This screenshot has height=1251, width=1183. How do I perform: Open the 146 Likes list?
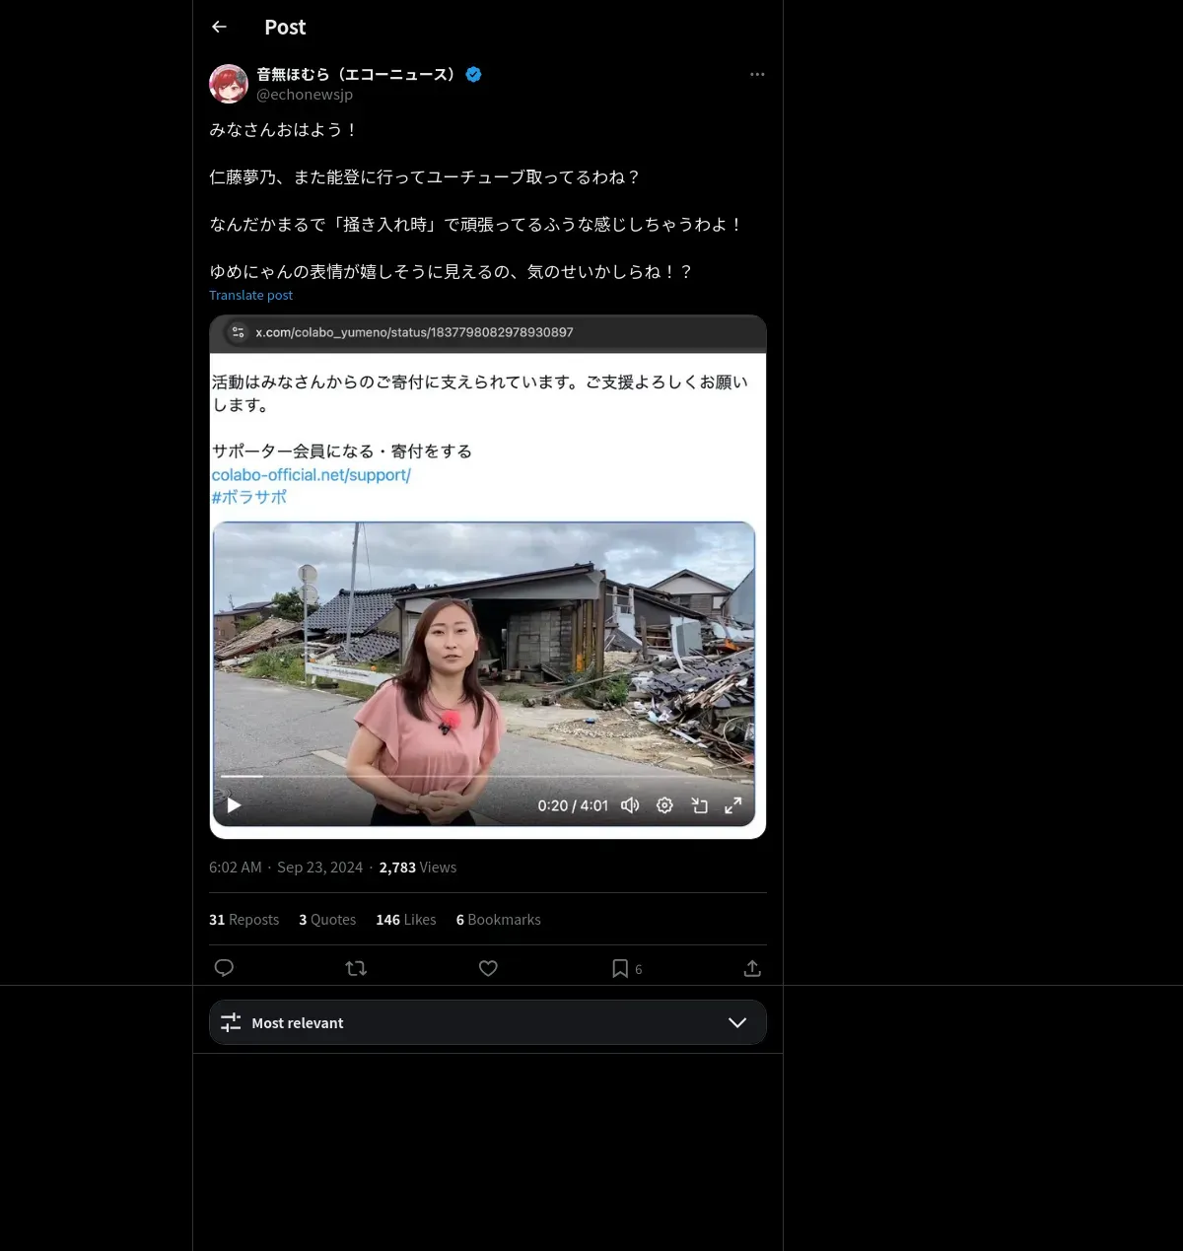[x=405, y=919]
